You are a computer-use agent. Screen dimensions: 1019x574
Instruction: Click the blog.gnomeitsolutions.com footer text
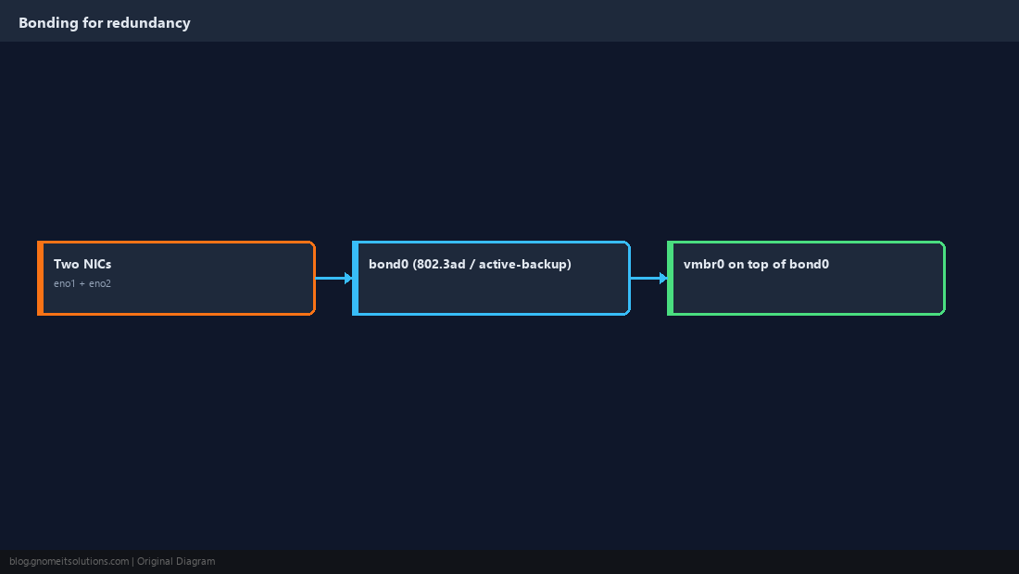click(69, 562)
